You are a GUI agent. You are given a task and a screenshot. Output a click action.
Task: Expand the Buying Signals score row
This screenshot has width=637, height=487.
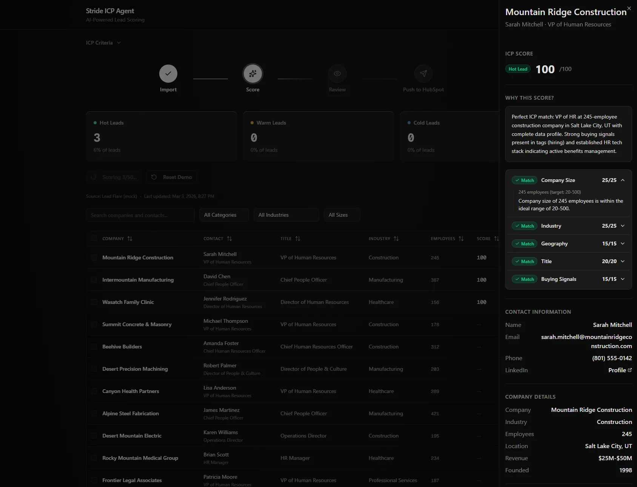click(622, 279)
